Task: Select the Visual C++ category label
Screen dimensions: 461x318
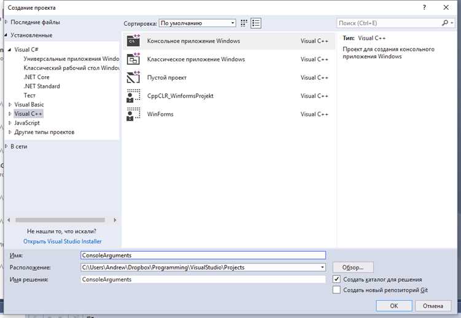Action: pyautogui.click(x=28, y=114)
